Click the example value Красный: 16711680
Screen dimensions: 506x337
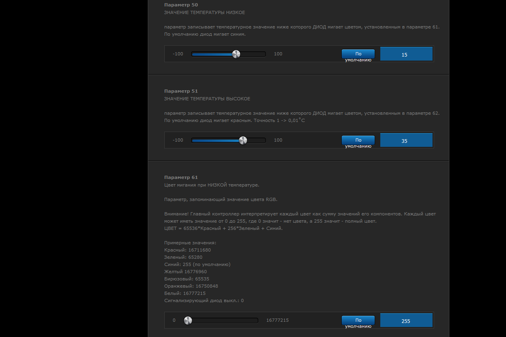pos(188,250)
